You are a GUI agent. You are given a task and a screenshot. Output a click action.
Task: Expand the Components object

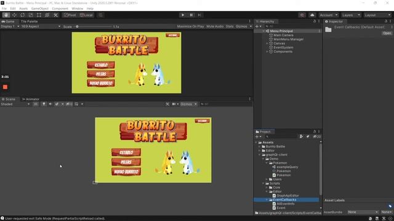pos(267,52)
